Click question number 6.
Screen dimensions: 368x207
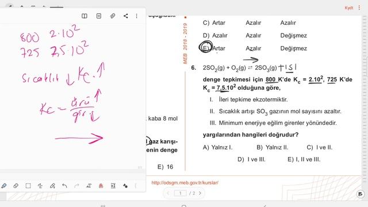(x=193, y=68)
